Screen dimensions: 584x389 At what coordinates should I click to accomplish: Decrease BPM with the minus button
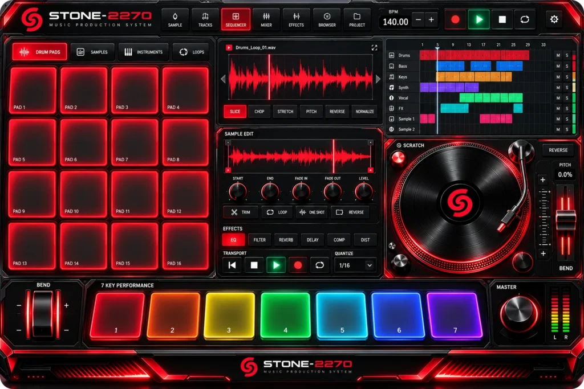point(418,20)
